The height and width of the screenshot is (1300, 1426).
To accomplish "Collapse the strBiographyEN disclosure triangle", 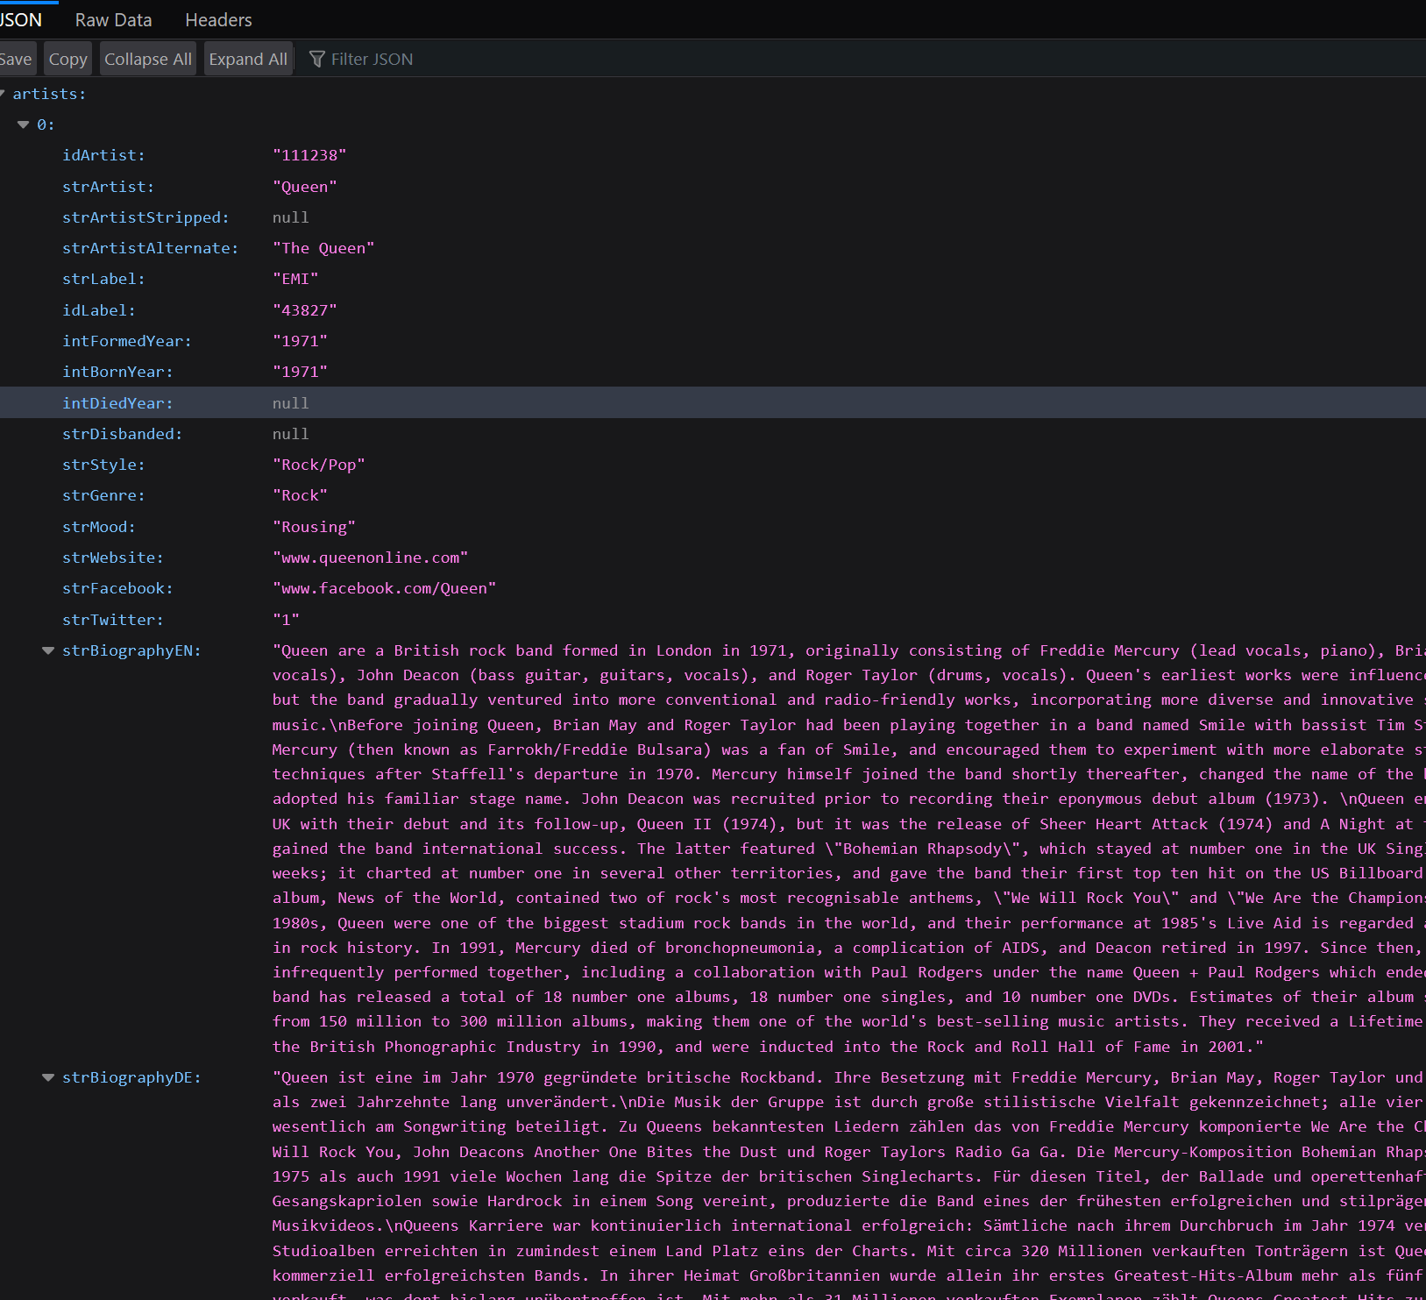I will point(47,650).
